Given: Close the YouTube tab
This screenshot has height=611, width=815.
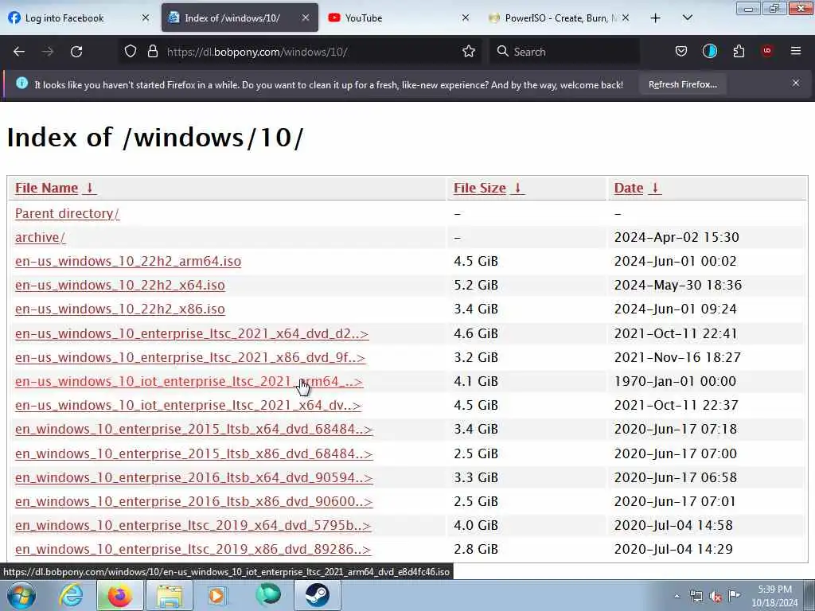Looking at the screenshot, I should 466,18.
